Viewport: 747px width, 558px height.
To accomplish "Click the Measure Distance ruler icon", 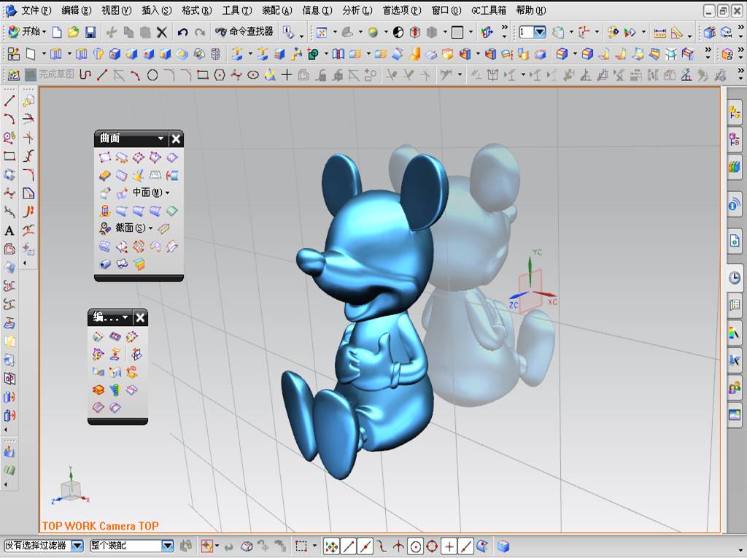I will pyautogui.click(x=659, y=32).
